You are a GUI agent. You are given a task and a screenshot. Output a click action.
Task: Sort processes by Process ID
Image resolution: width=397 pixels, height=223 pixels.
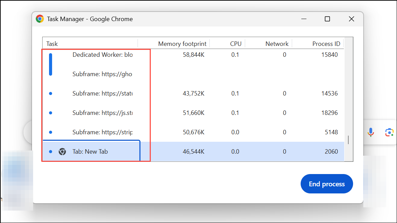coord(326,44)
